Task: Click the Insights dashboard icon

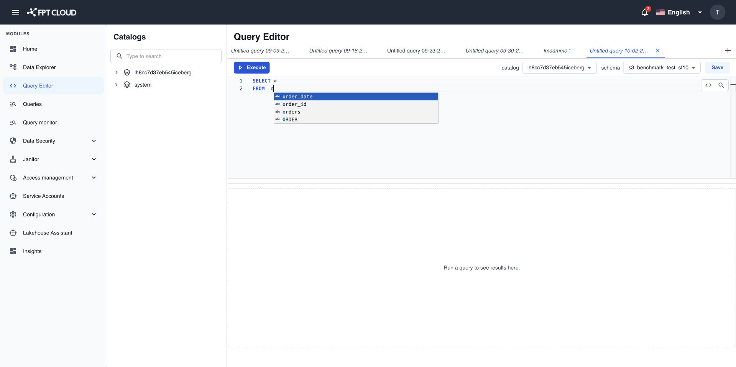Action: point(13,251)
